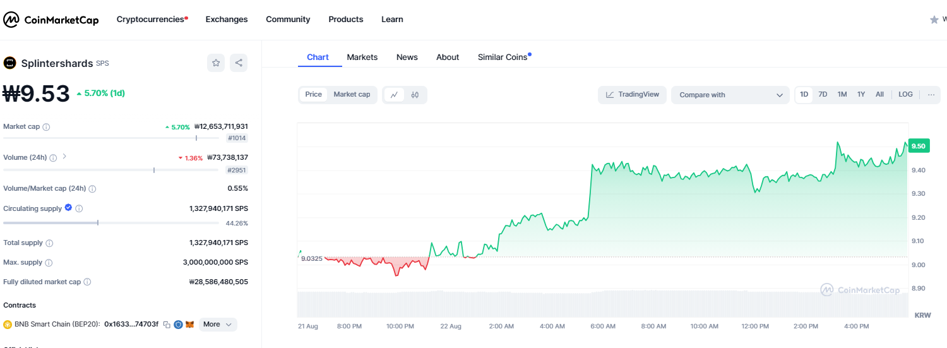This screenshot has width=947, height=348.
Task: Select the Market cap chart toggle
Action: point(352,95)
